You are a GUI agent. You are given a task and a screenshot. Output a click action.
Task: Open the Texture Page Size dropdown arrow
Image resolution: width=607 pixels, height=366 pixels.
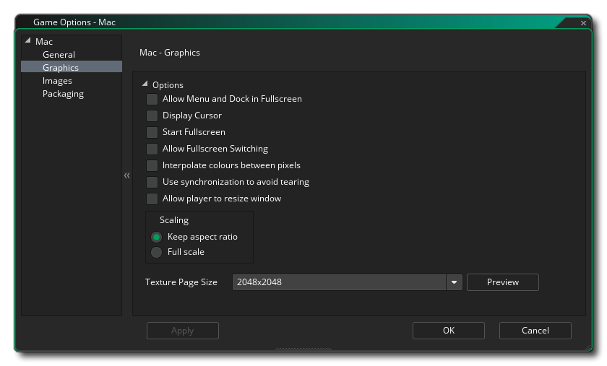click(454, 282)
